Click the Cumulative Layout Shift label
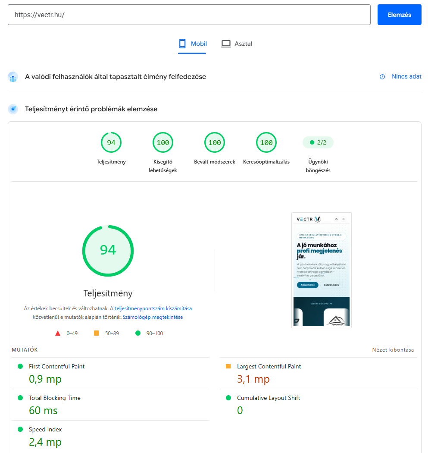Image resolution: width=428 pixels, height=453 pixels. click(269, 398)
